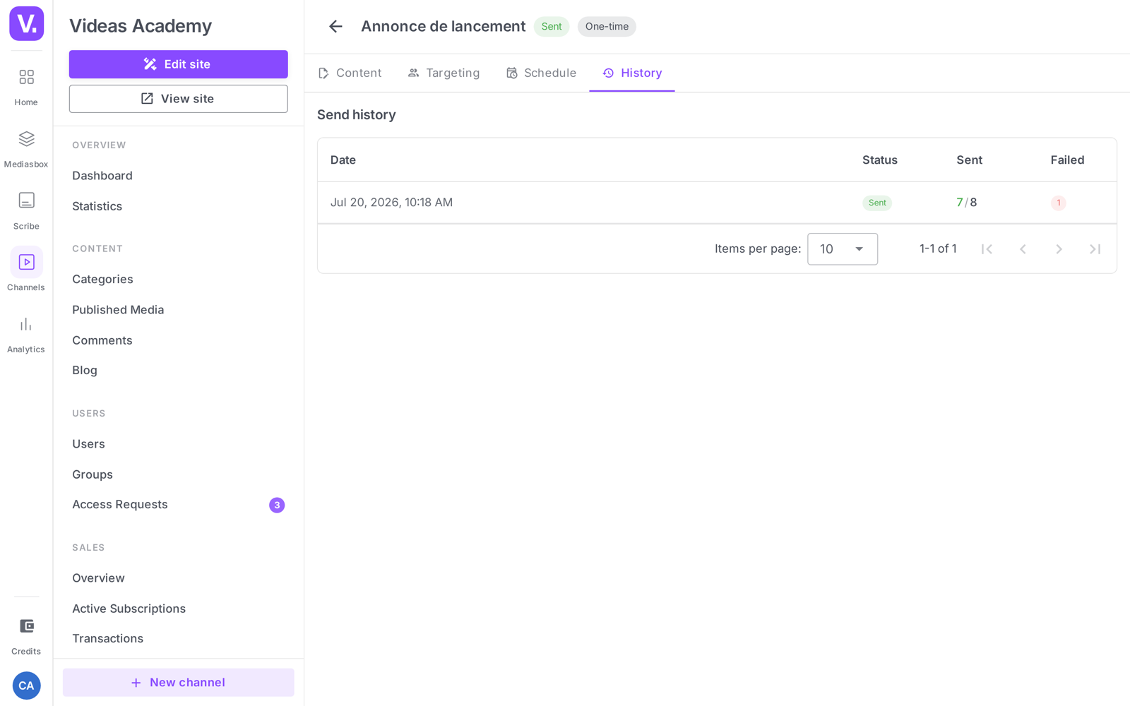This screenshot has height=706, width=1130.
Task: Click the New channel button
Action: pyautogui.click(x=179, y=683)
